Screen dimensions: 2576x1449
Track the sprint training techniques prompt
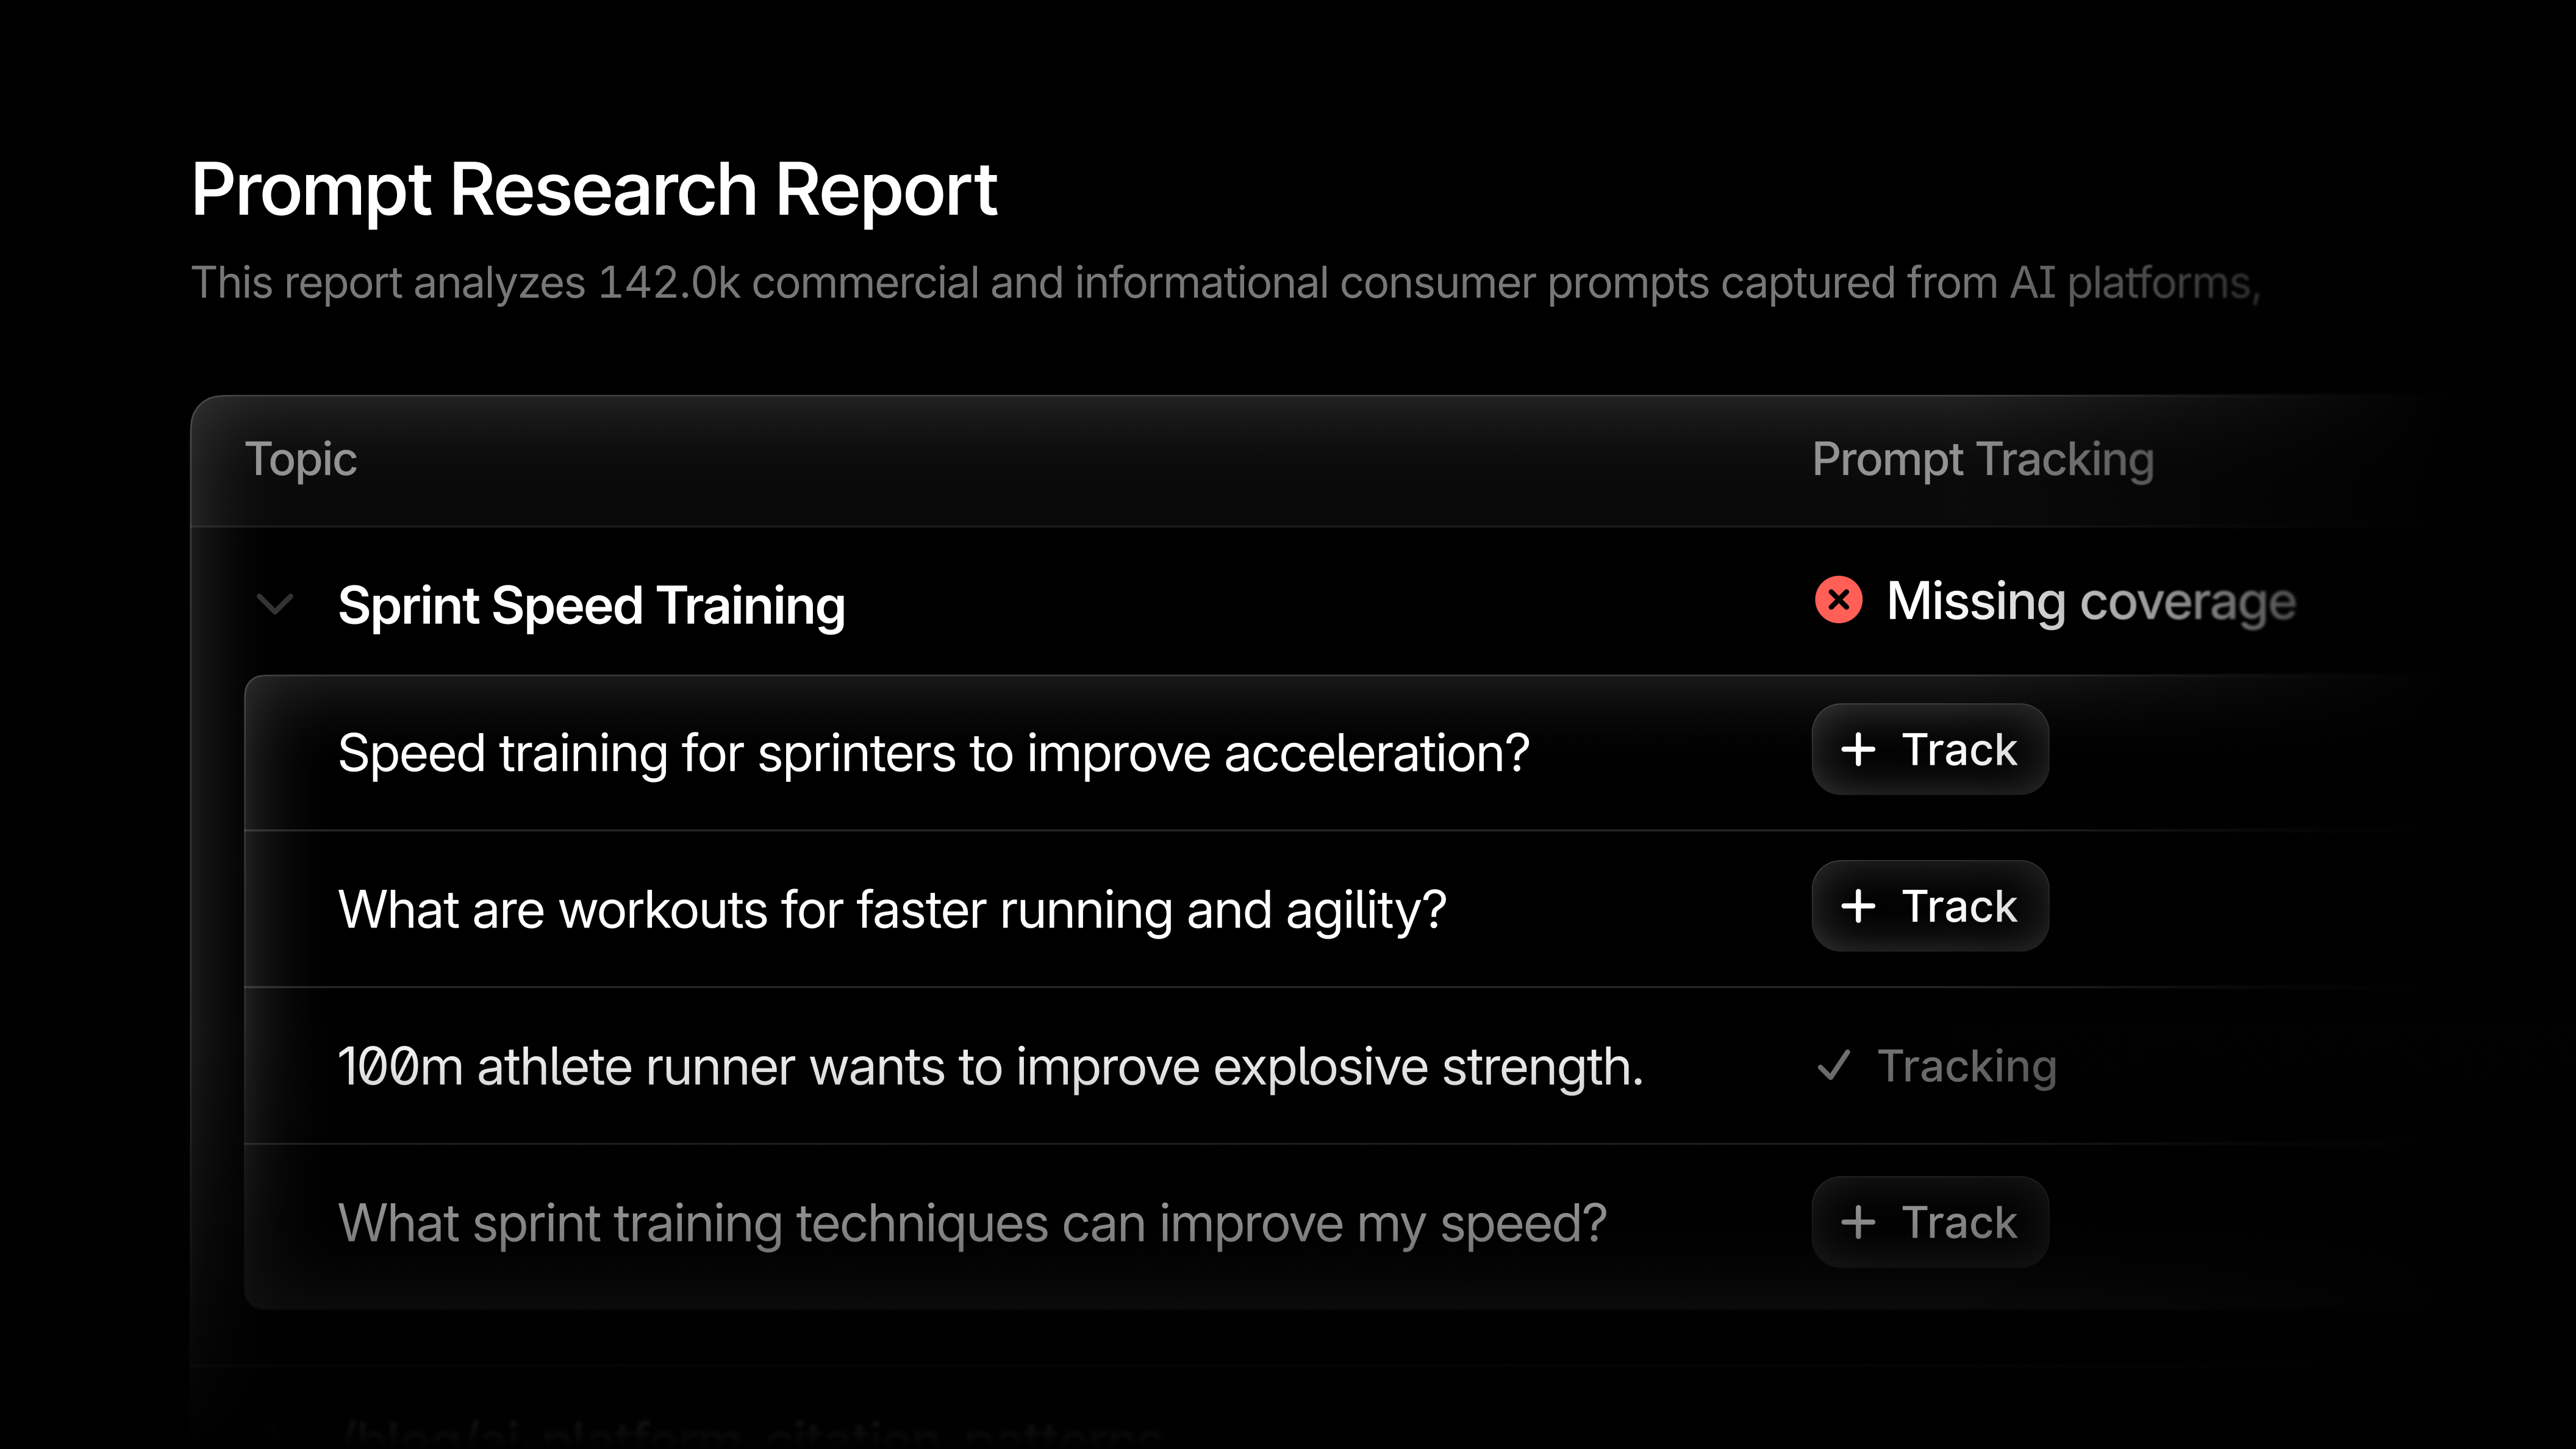pyautogui.click(x=1930, y=1222)
